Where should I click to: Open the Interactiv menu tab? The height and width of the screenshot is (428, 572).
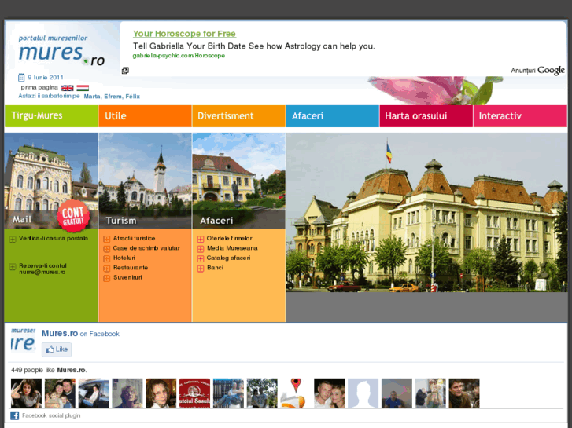click(520, 115)
